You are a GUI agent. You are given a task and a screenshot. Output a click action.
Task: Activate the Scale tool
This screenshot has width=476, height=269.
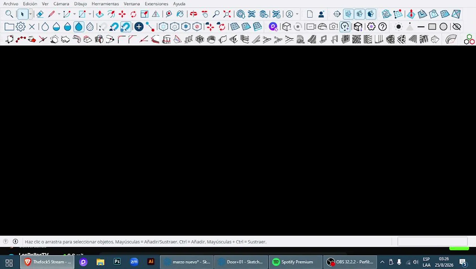pyautogui.click(x=144, y=14)
